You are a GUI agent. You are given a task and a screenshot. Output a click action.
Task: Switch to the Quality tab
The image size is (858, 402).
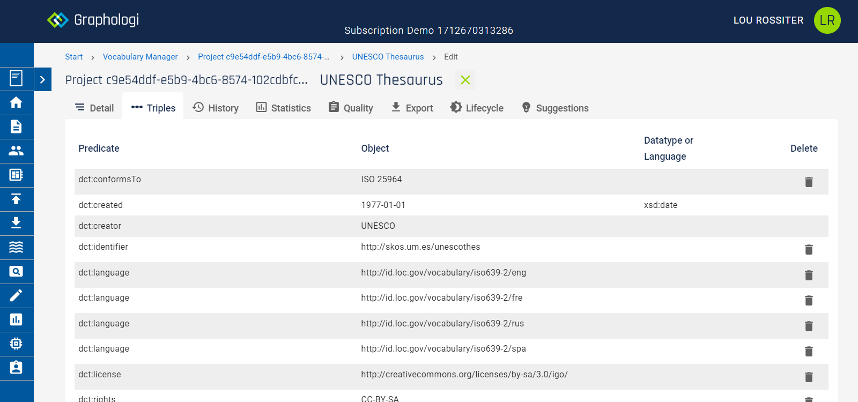click(351, 108)
